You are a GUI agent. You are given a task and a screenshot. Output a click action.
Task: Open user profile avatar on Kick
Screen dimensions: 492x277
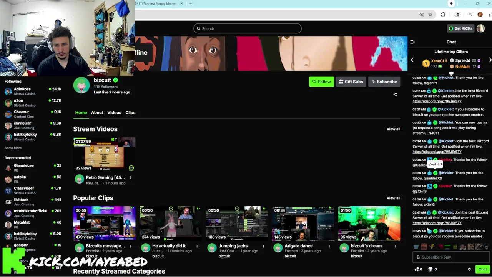point(480,28)
